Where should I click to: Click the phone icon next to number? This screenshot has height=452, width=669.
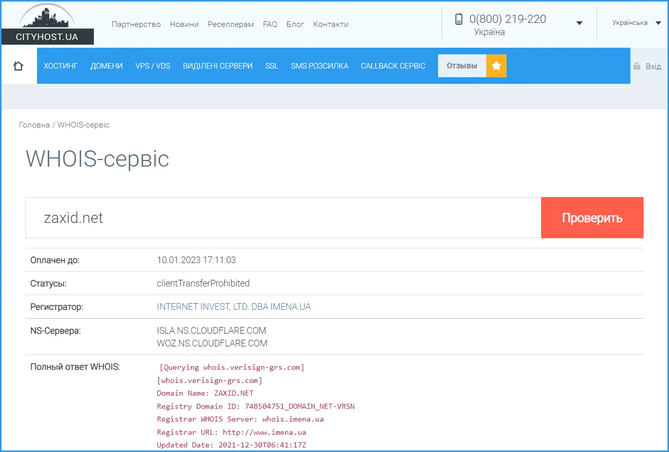click(459, 19)
